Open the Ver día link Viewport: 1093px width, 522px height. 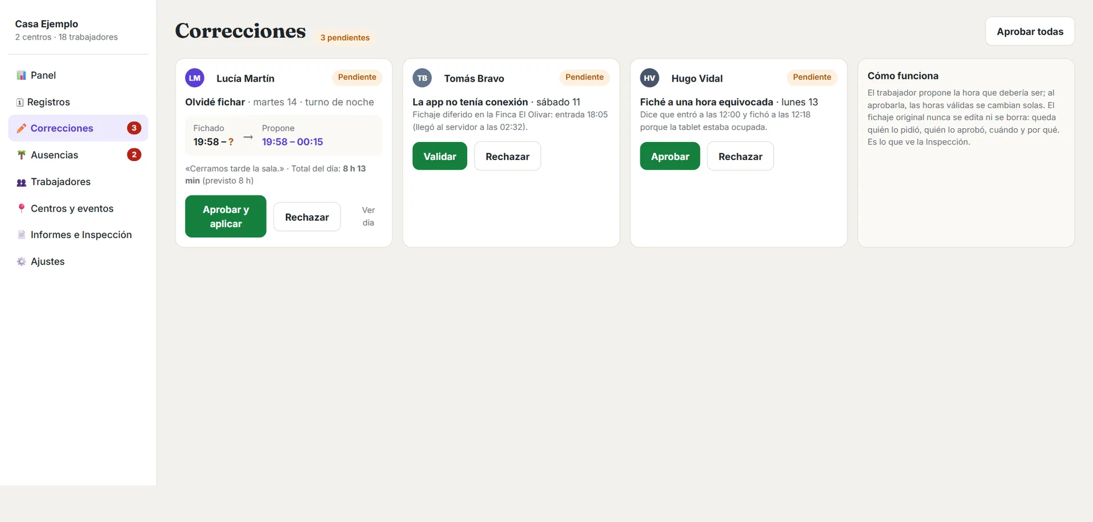tap(368, 217)
